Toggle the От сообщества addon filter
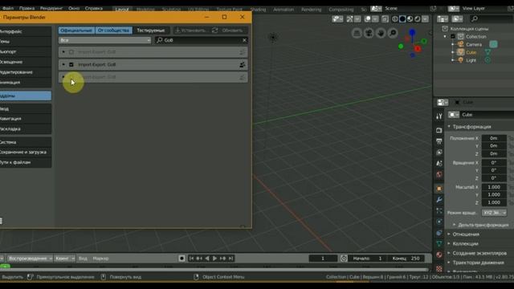Image resolution: width=514 pixels, height=289 pixels. pos(113,31)
